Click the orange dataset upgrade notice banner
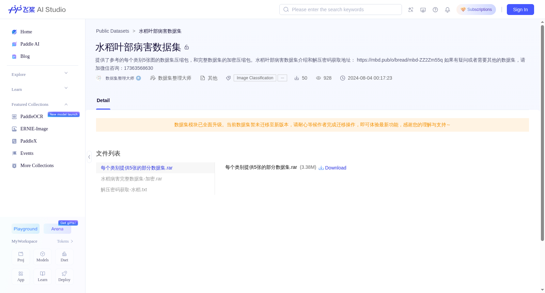545x293 pixels. (x=312, y=125)
